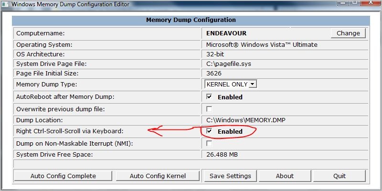Click Auto Config Kernel button
382x191 pixels.
click(158, 176)
